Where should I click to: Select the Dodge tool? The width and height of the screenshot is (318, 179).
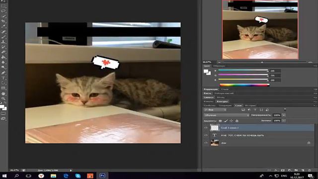tap(3, 68)
